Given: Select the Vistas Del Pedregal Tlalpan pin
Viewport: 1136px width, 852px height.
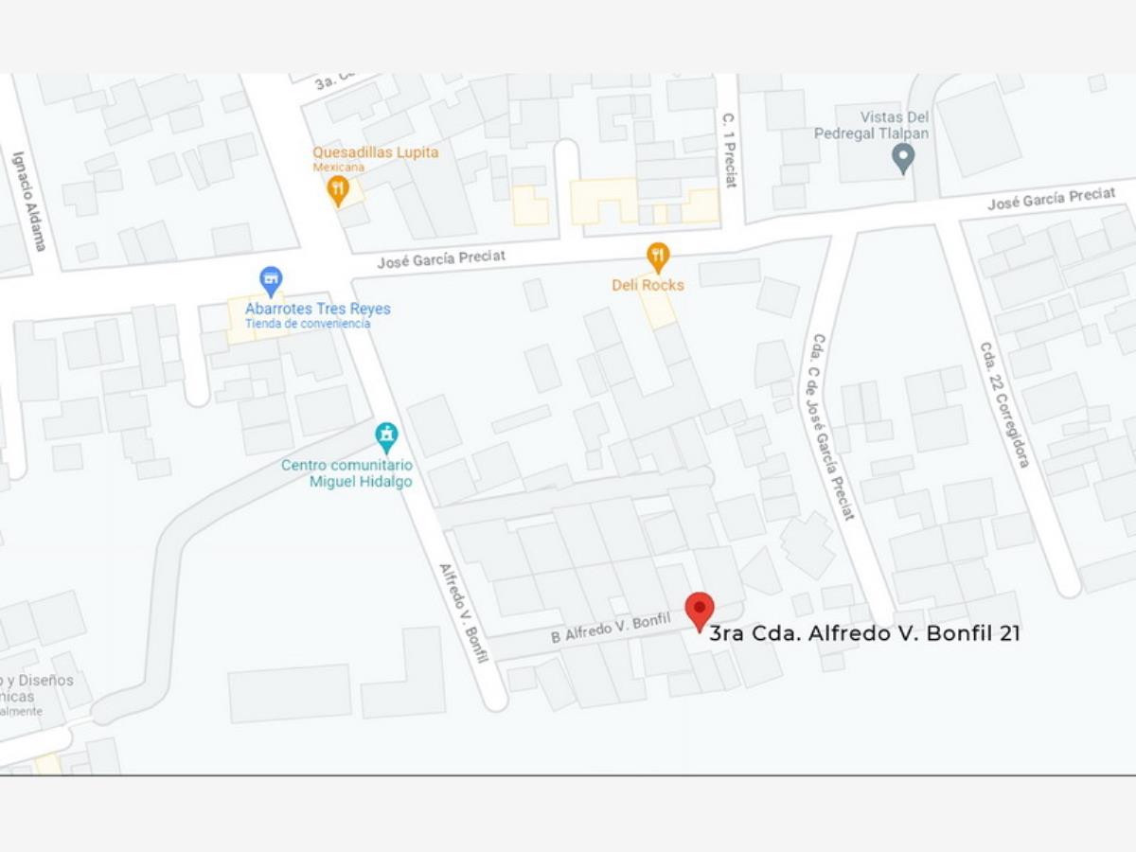Looking at the screenshot, I should (904, 158).
